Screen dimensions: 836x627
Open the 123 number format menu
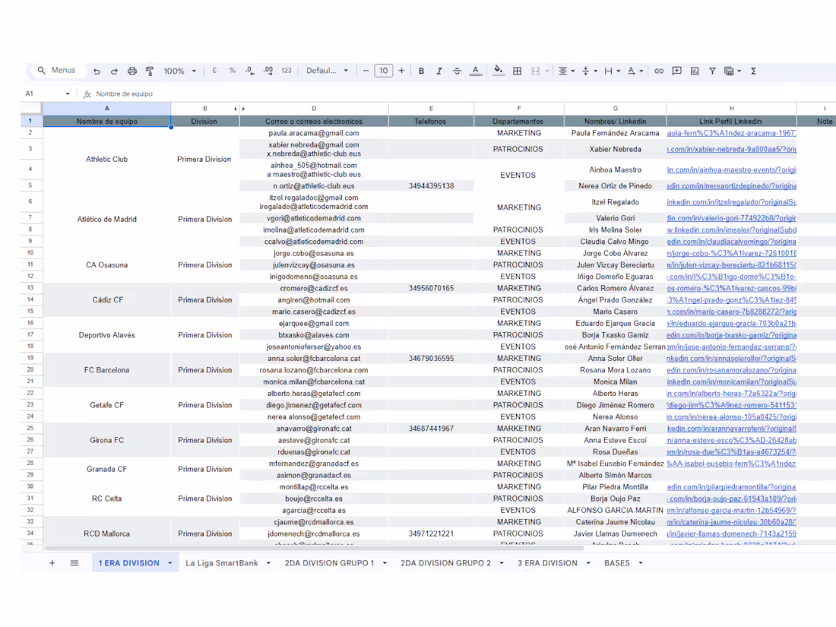click(287, 71)
